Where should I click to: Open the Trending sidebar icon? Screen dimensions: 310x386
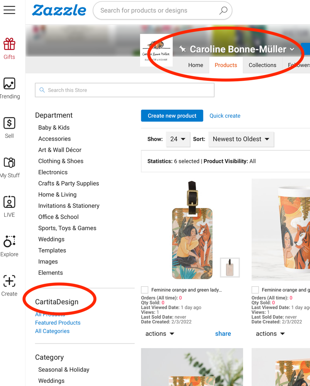pos(9,84)
